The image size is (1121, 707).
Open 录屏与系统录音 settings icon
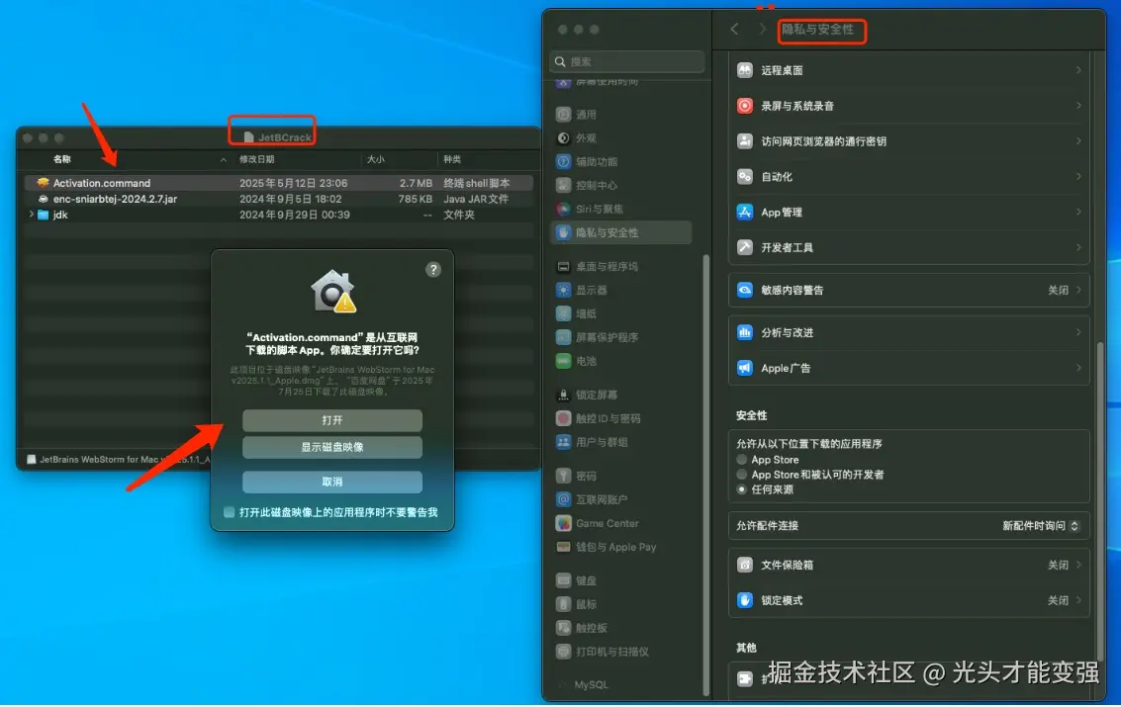coord(744,106)
